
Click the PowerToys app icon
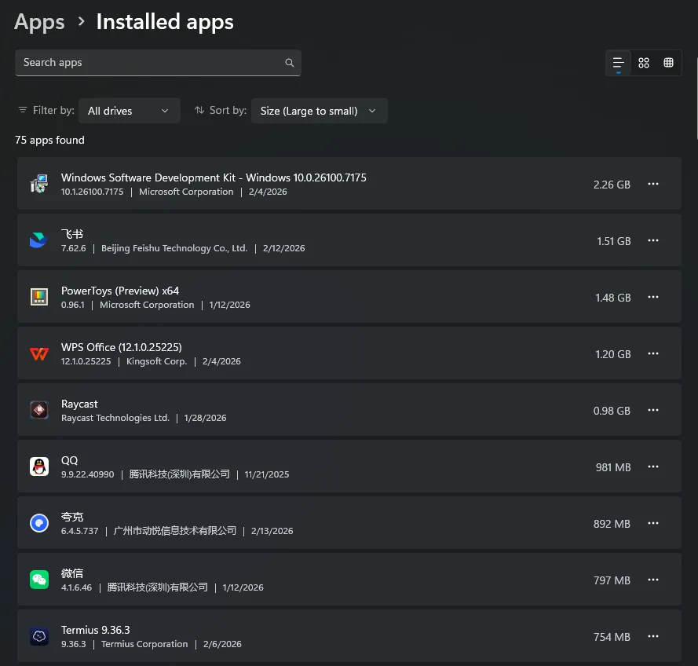39,298
